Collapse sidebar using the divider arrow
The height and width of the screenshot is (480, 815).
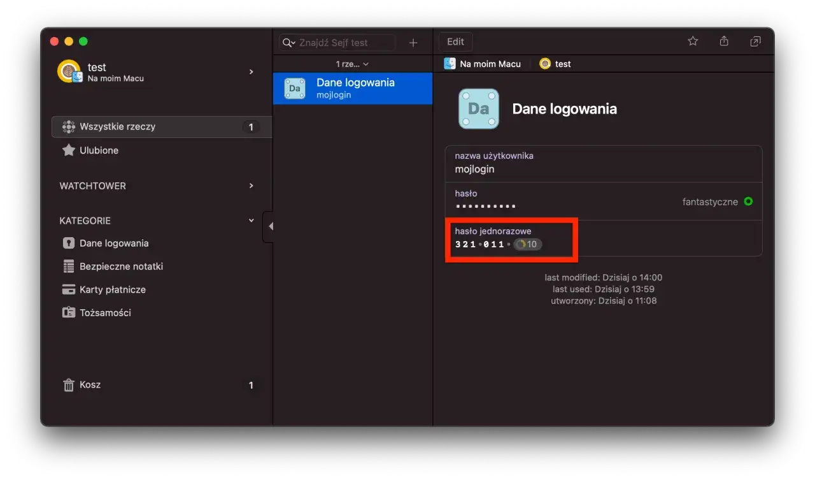[270, 226]
